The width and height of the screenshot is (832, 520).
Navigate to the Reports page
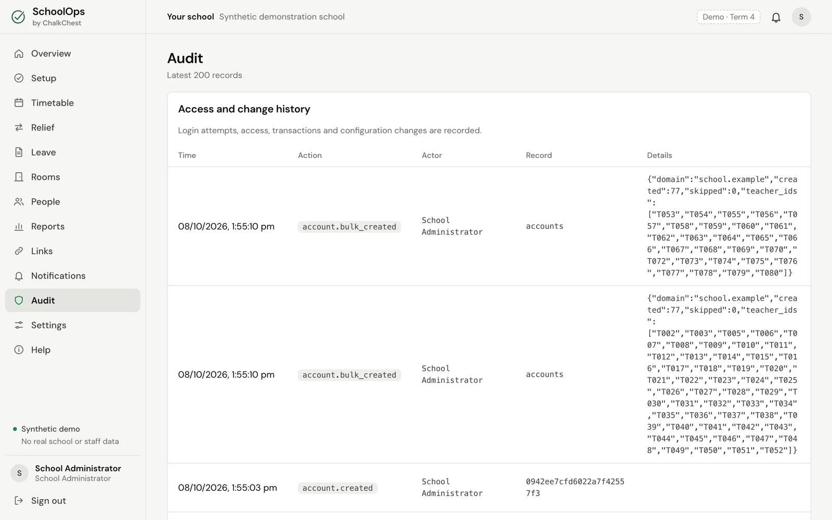tap(73, 226)
